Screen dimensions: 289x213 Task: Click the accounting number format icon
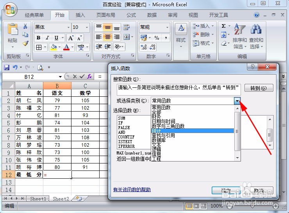[144, 38]
